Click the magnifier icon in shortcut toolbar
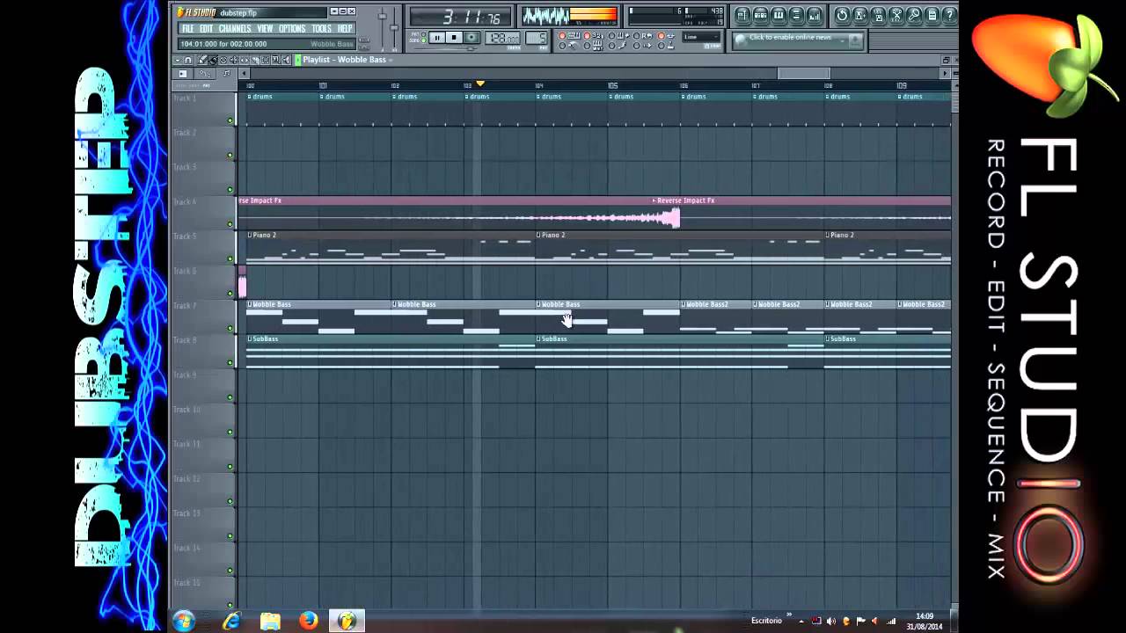This screenshot has height=633, width=1126. click(x=914, y=16)
